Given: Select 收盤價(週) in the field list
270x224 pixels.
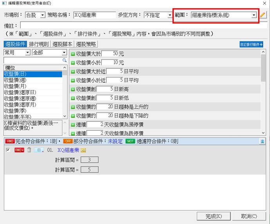Looking at the screenshot, I should (33, 80).
